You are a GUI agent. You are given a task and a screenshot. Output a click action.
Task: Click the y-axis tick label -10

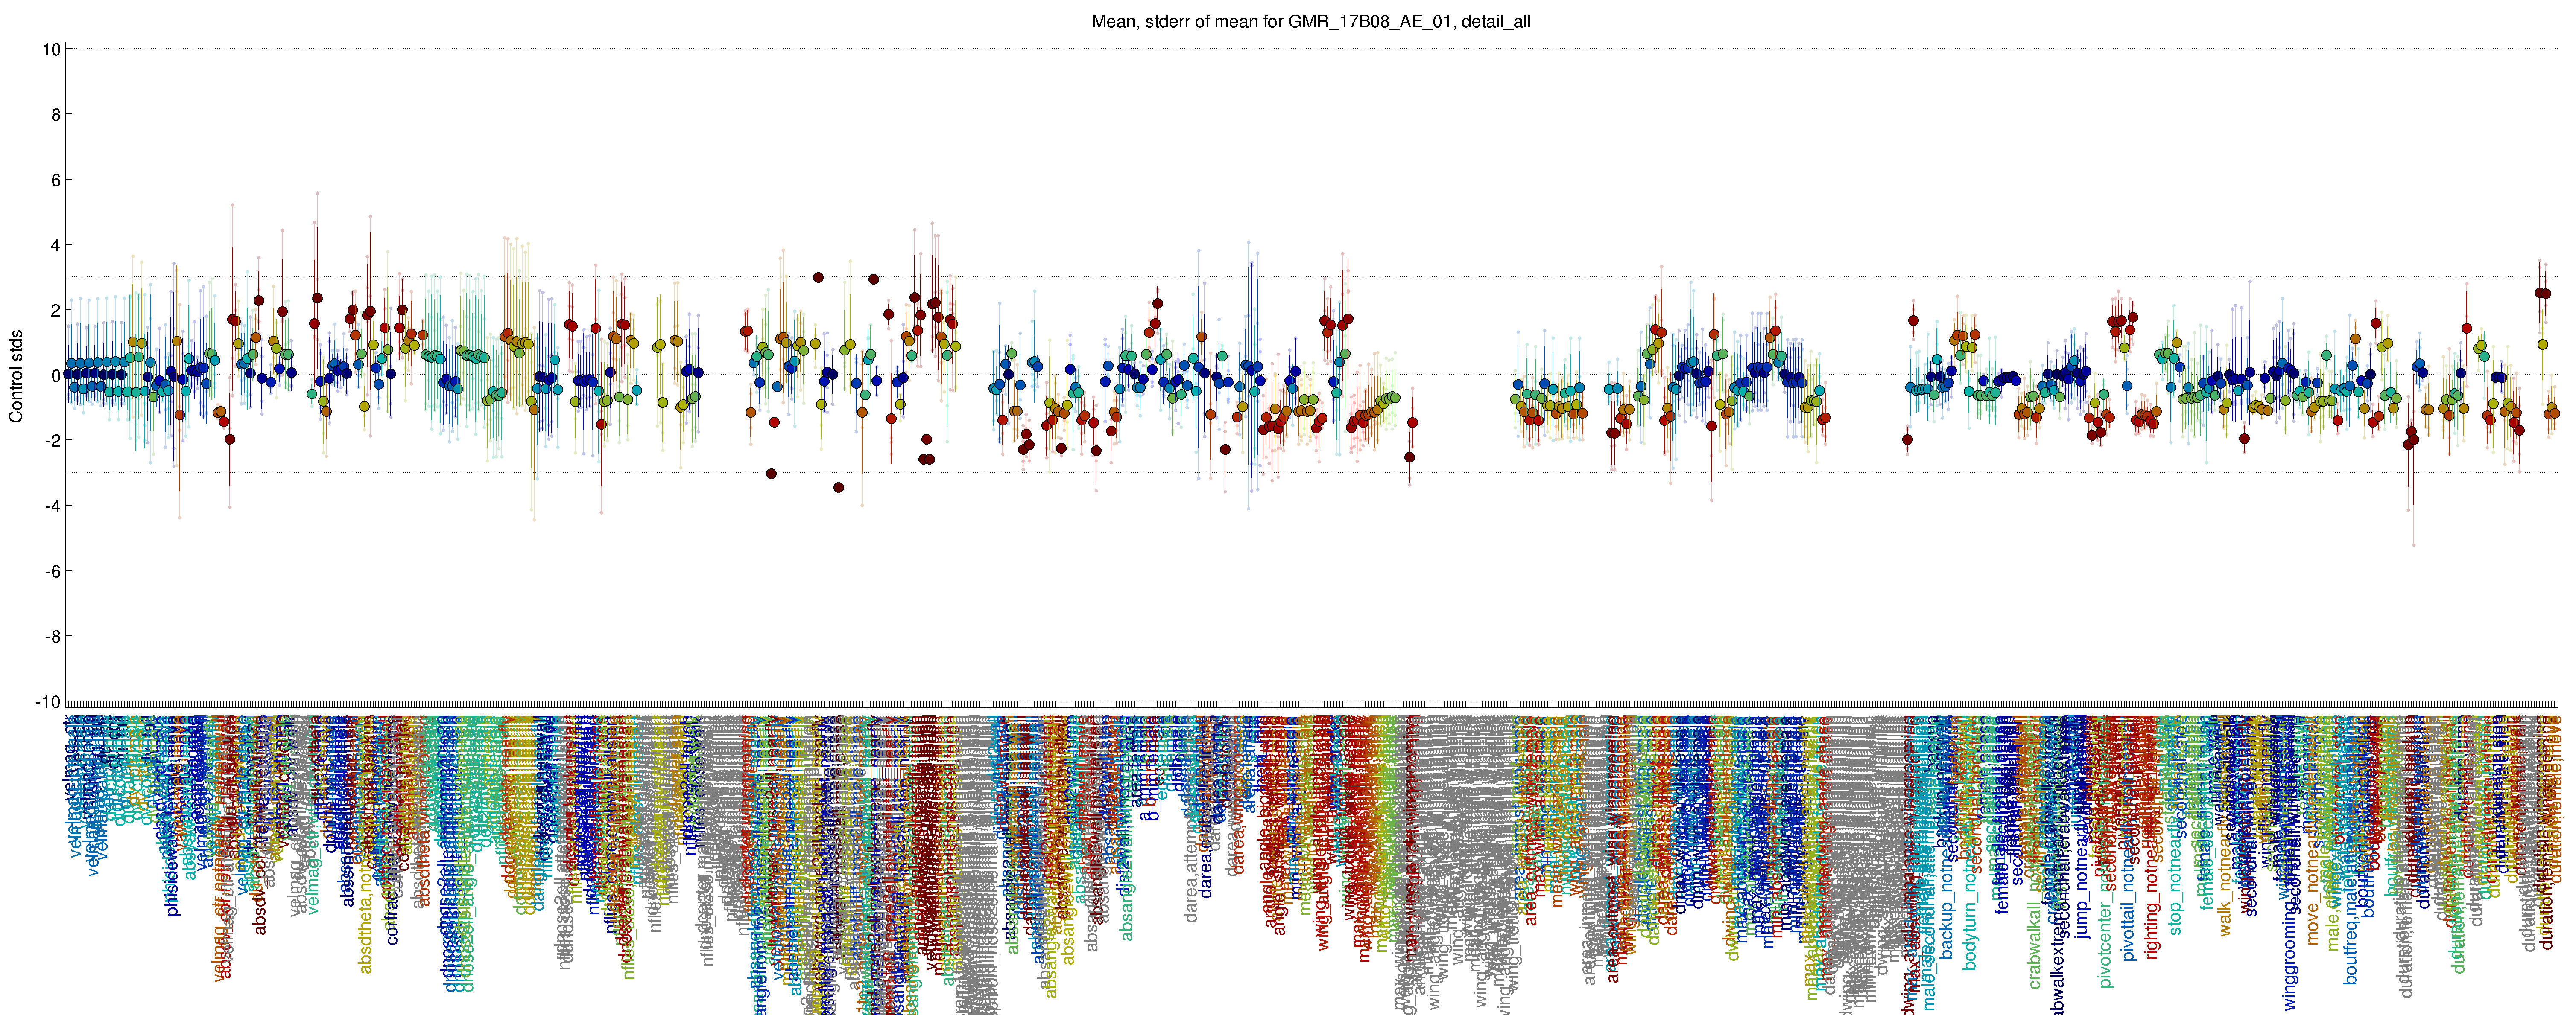pyautogui.click(x=48, y=702)
